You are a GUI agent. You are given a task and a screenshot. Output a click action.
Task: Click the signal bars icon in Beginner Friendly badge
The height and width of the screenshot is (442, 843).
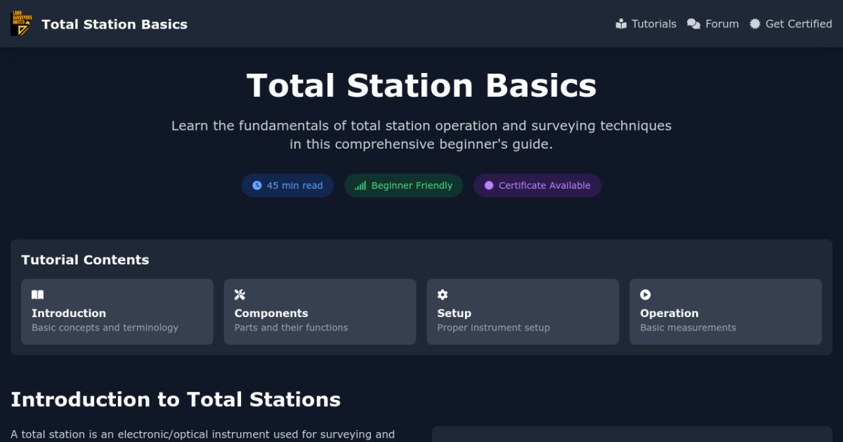360,185
